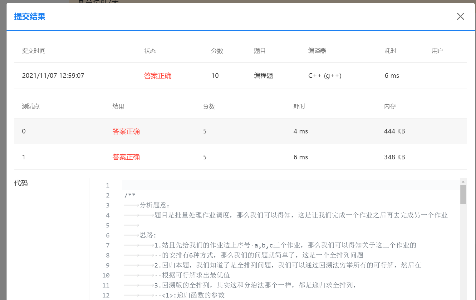The image size is (476, 300).
Task: Click the 测试点 column header
Action: 31,106
